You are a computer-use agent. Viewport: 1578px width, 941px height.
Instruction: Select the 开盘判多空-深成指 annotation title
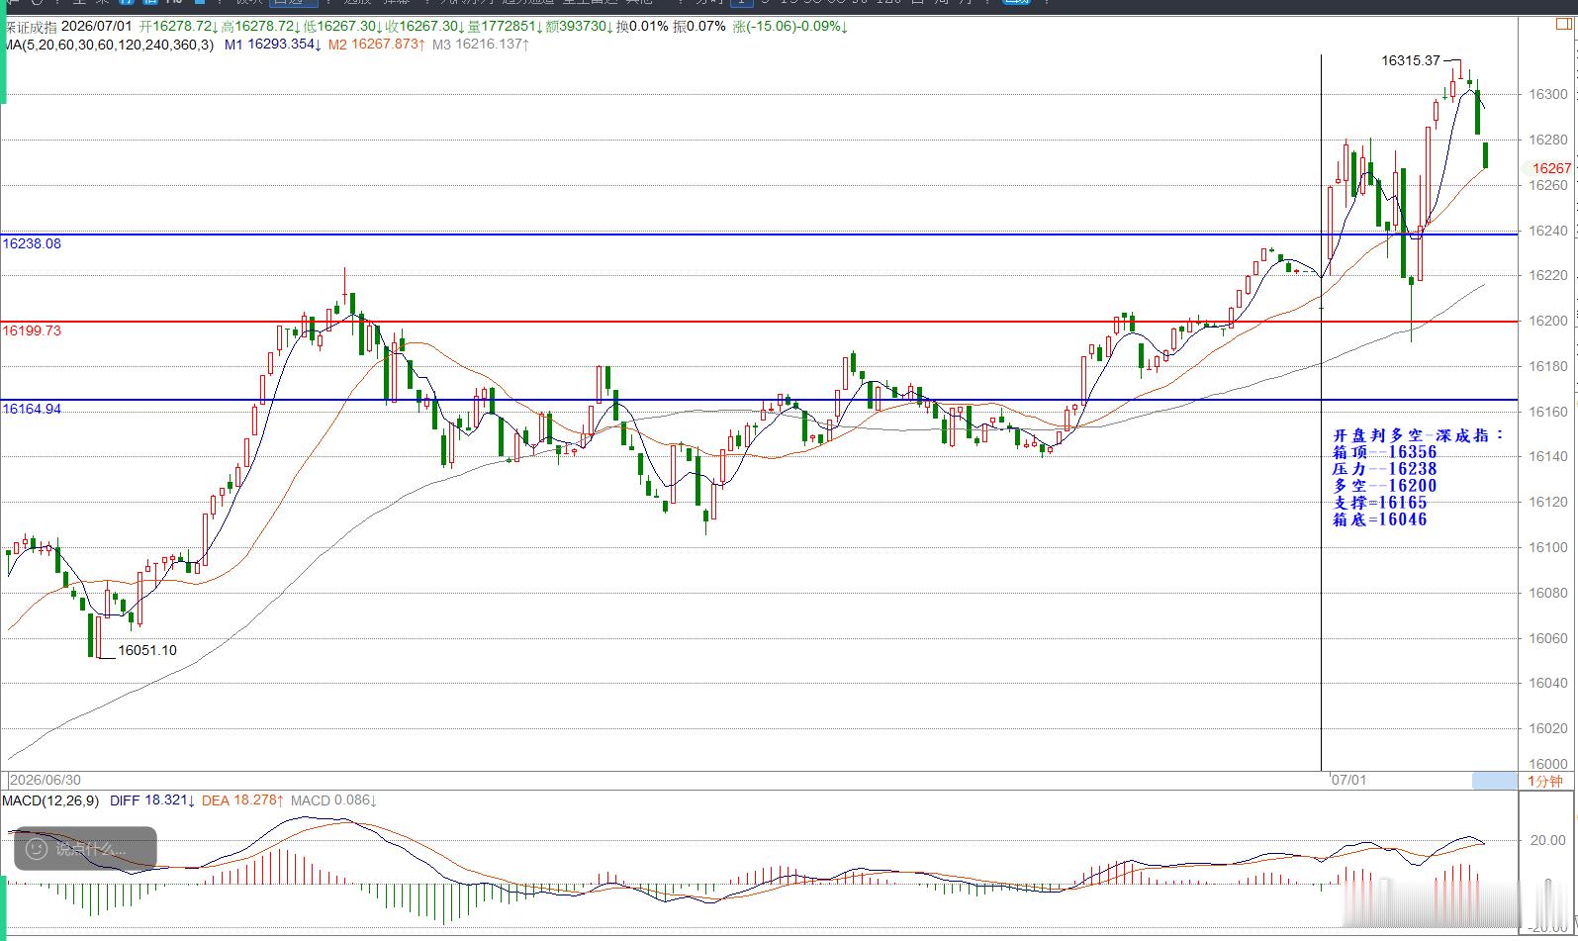(x=1419, y=435)
